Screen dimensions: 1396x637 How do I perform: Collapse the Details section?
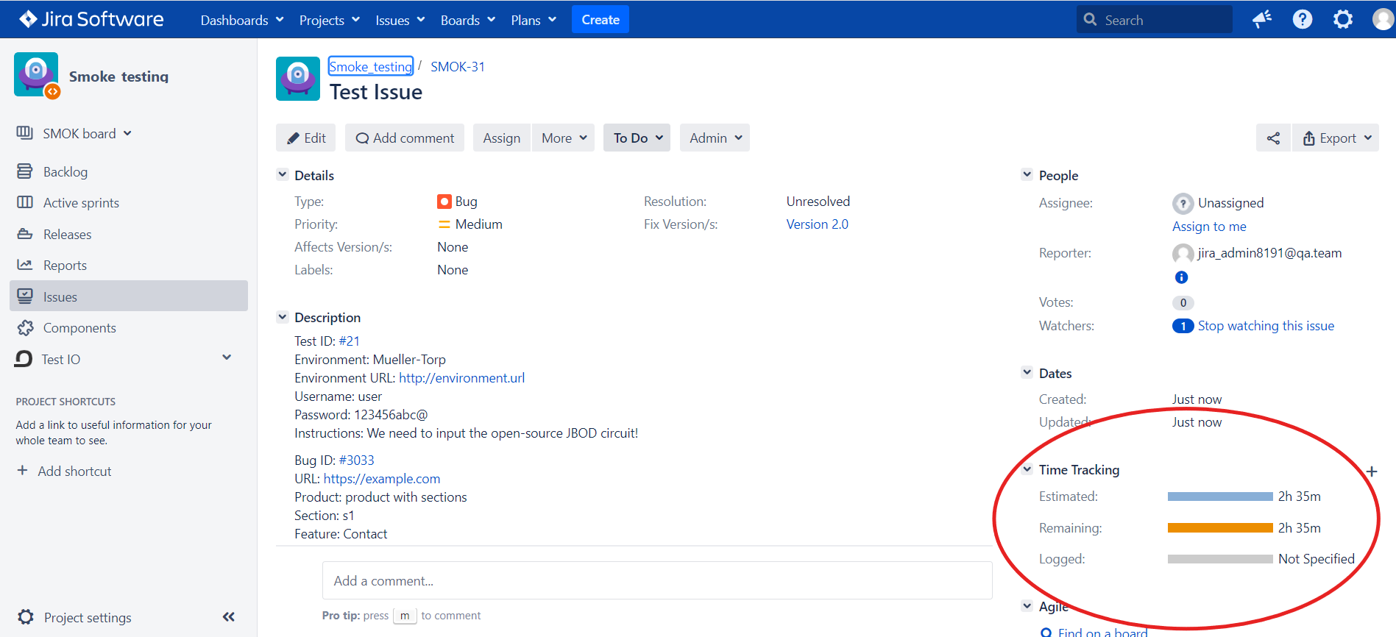pos(283,174)
